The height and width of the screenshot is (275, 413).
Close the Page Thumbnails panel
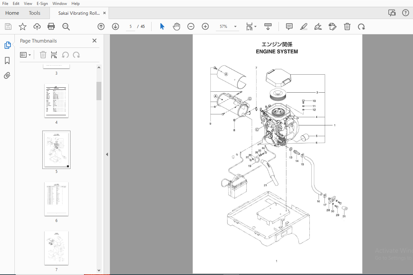coord(94,41)
